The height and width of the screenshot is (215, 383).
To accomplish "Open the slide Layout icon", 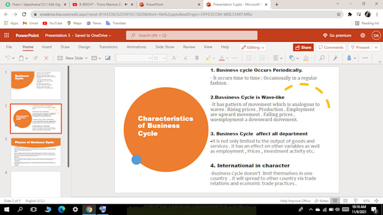I will pyautogui.click(x=94, y=58).
